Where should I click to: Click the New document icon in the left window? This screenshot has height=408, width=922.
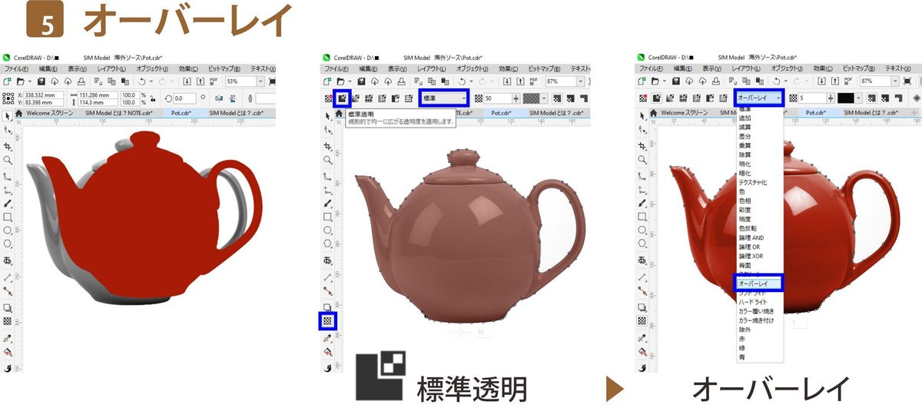pos(8,81)
